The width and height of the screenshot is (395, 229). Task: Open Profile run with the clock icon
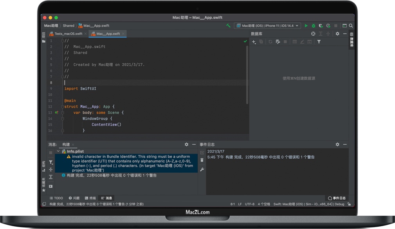328,25
